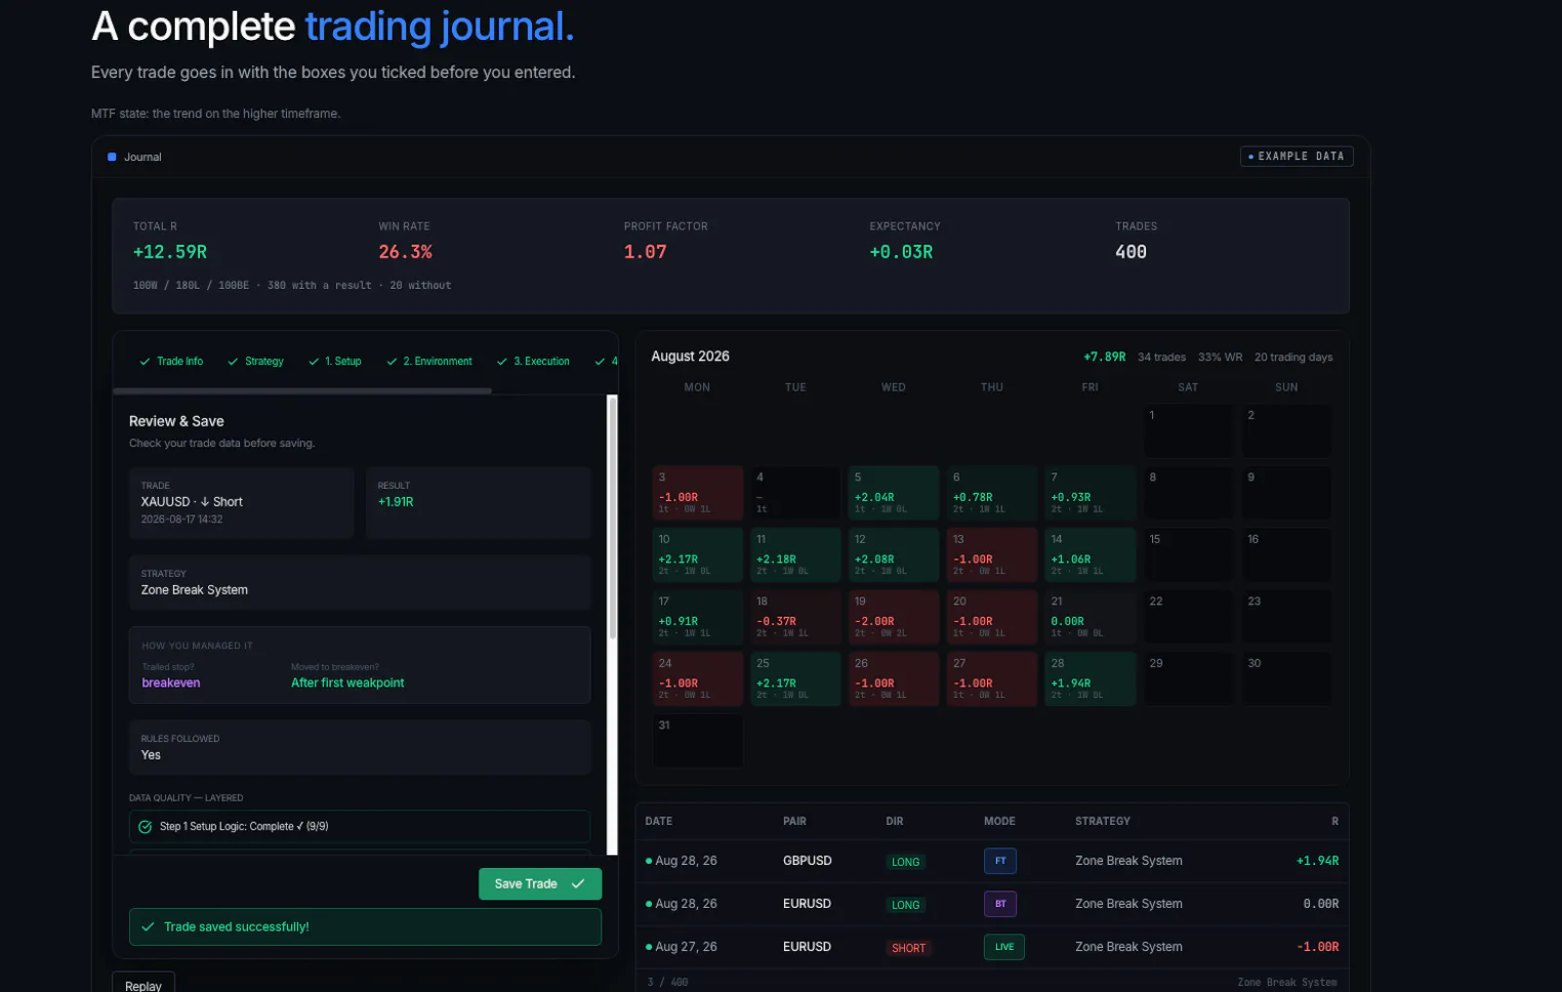Click the R column header in trades table
Screen dimensions: 1562x992
pyautogui.click(x=1335, y=821)
